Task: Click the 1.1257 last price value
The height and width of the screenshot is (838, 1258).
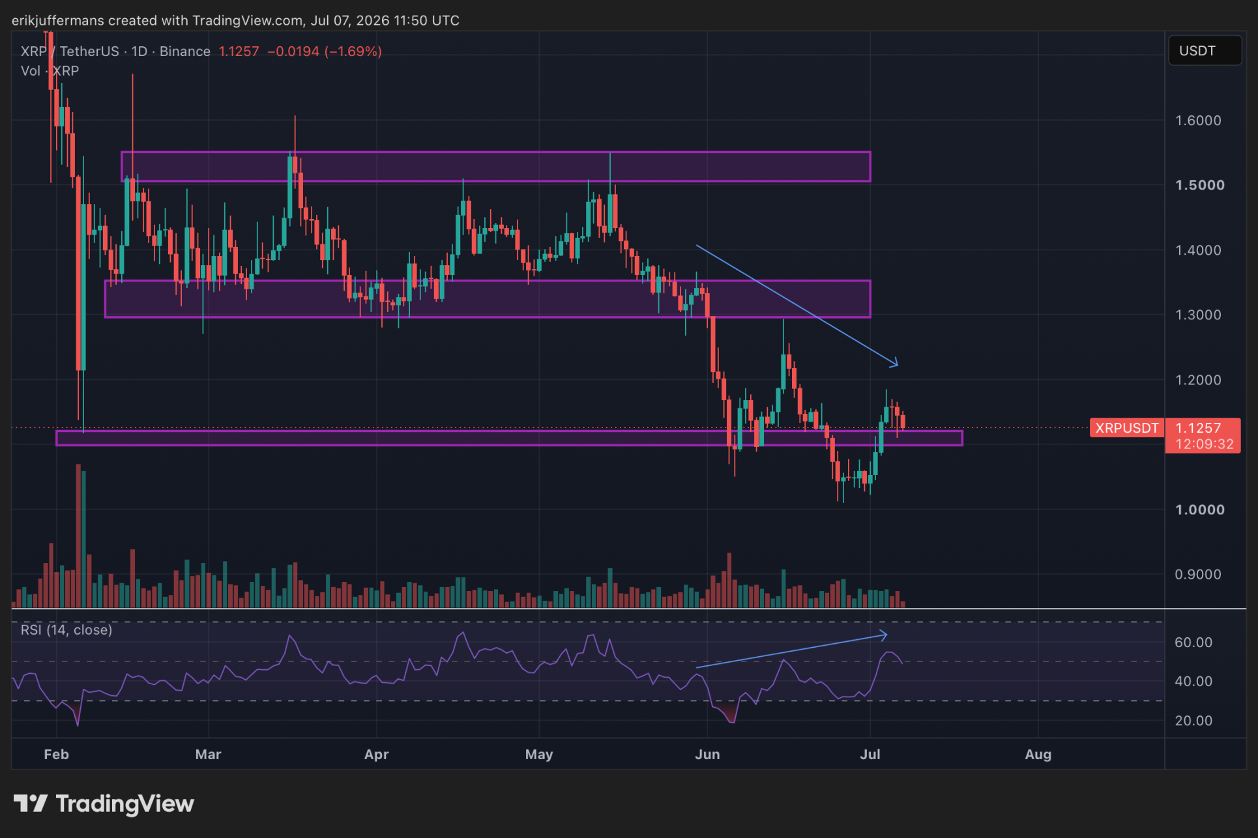Action: click(x=239, y=51)
